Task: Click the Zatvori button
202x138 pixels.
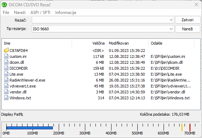Action: [188, 20]
